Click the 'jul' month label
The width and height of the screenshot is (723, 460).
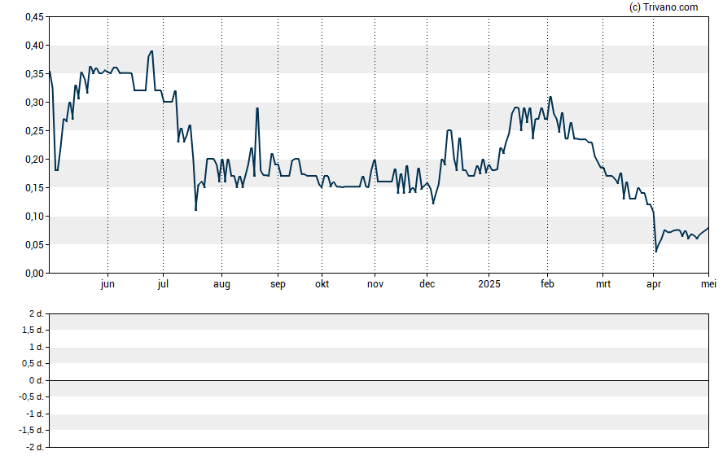[163, 284]
